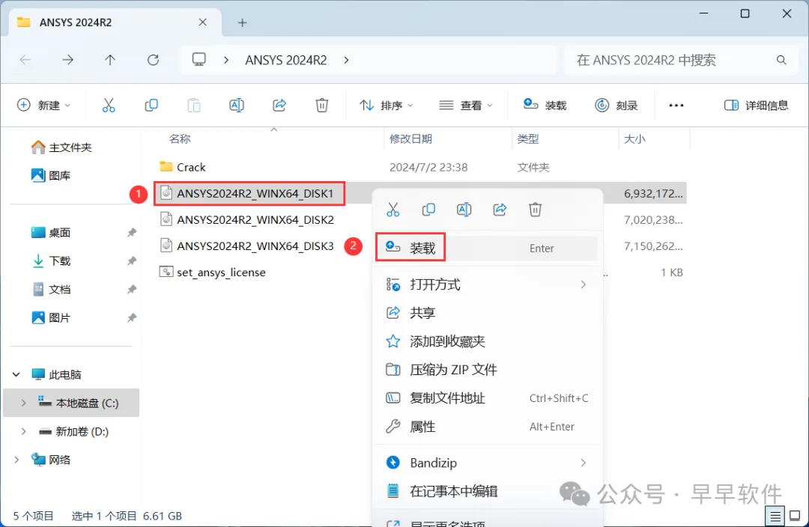
Task: Click Copy icon in context menu
Action: coord(428,210)
